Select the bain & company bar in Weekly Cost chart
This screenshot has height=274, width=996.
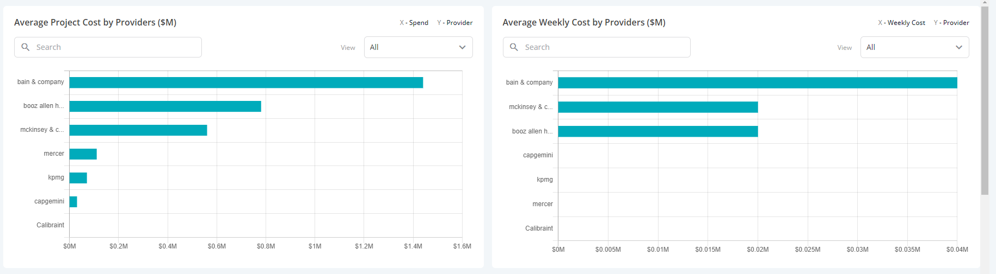[x=758, y=82]
